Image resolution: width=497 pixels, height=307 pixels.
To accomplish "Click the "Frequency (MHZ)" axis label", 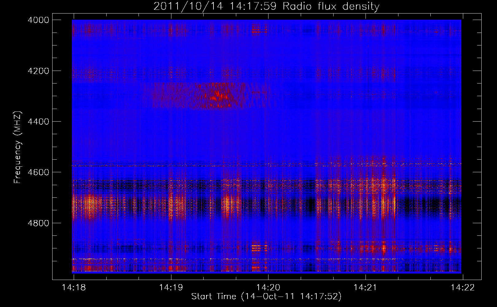I will [x=18, y=147].
